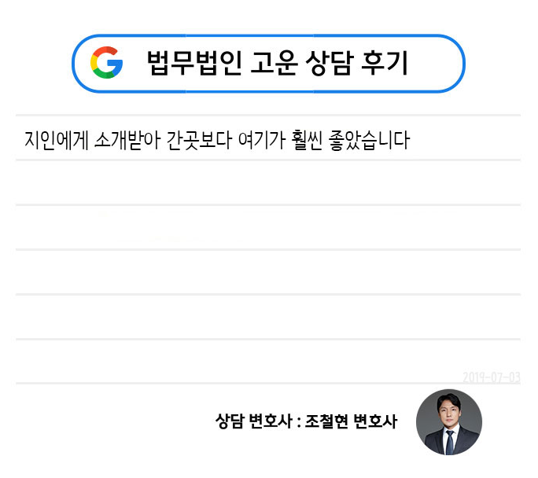Click the empty fifth review line
The height and width of the screenshot is (478, 538).
pos(267,318)
